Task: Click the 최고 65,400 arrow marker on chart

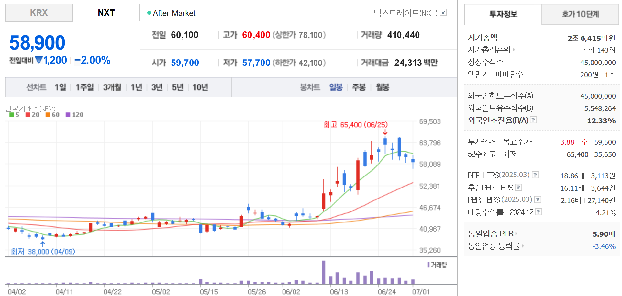Action: pos(385,132)
